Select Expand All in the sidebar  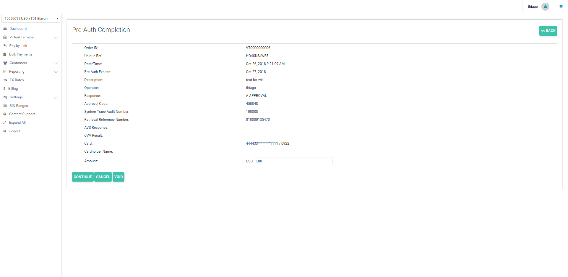click(x=17, y=123)
